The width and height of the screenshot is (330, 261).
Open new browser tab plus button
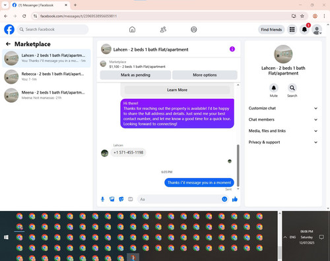75,5
